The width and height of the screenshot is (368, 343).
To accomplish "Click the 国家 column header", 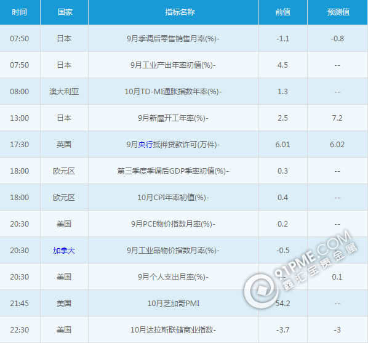I will tap(65, 12).
